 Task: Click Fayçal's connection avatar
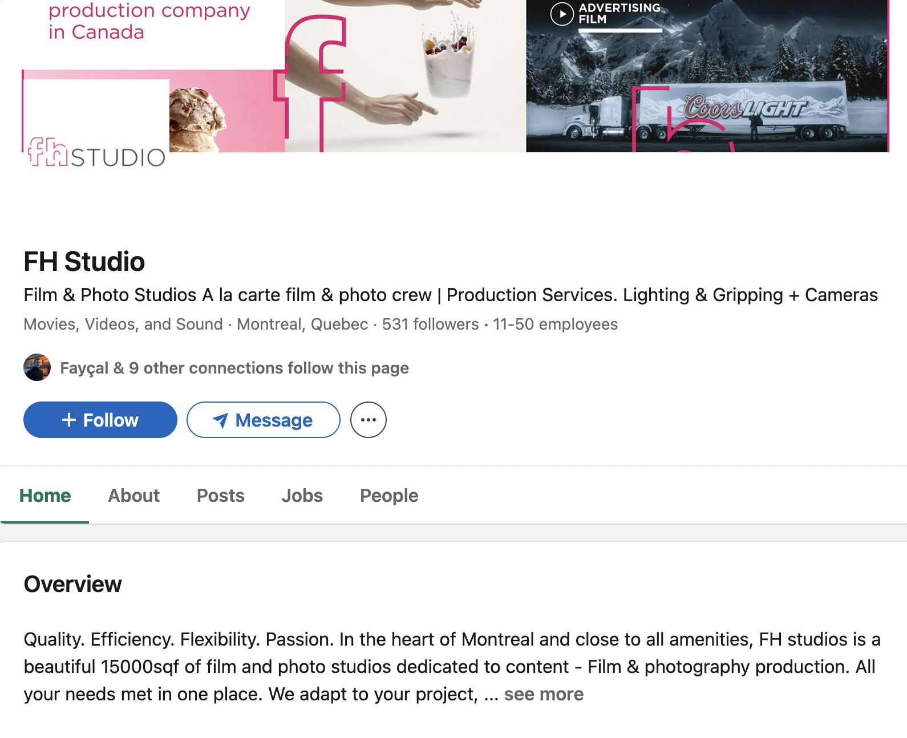pos(37,367)
